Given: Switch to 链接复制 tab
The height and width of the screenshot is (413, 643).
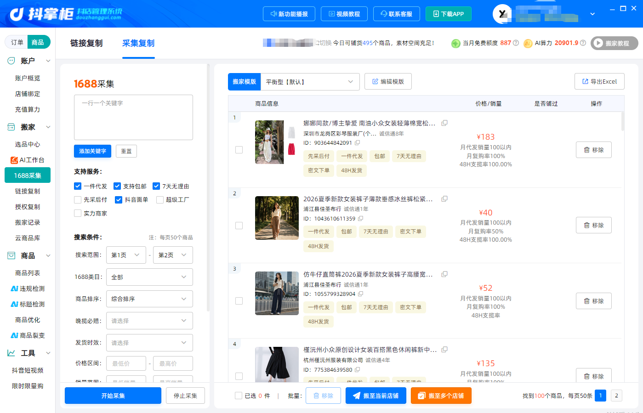Looking at the screenshot, I should click(x=86, y=43).
